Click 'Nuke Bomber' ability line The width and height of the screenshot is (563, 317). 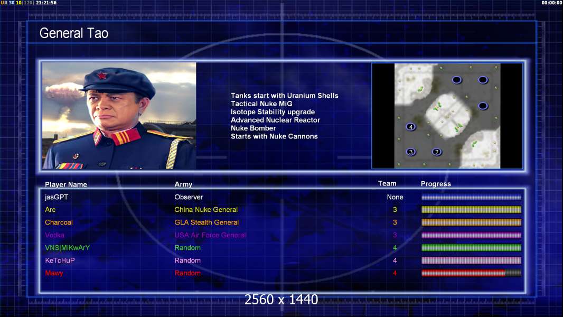click(253, 128)
